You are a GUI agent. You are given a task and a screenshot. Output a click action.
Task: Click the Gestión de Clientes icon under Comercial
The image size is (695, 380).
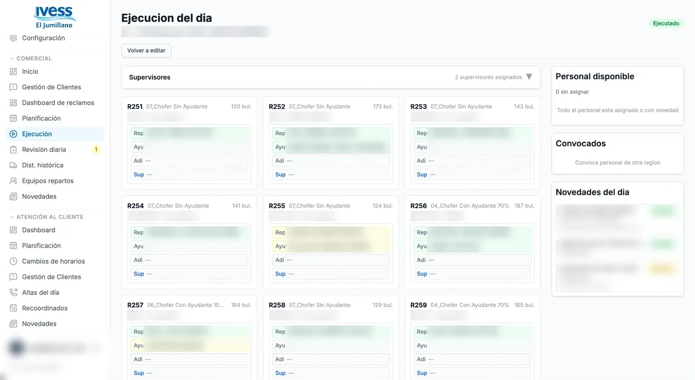[x=13, y=87]
